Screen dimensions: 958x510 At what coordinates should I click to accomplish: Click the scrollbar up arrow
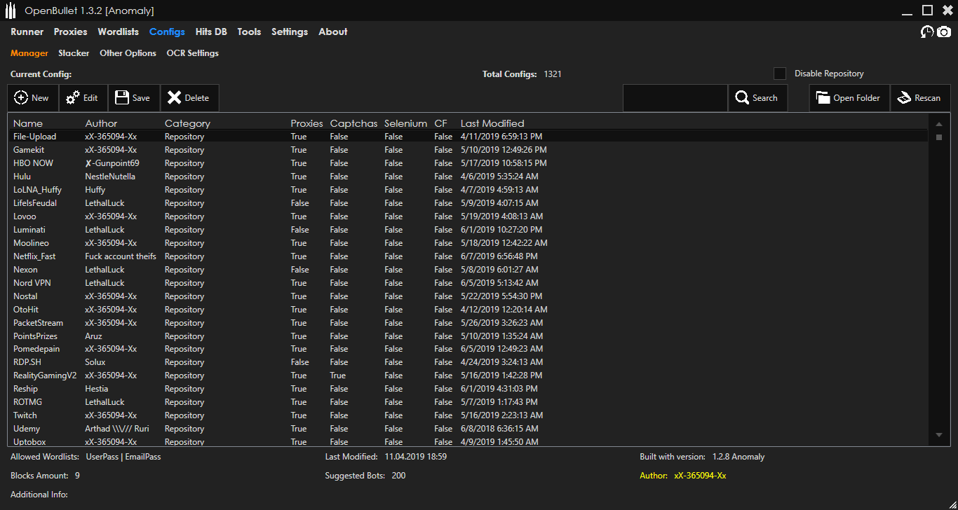939,124
